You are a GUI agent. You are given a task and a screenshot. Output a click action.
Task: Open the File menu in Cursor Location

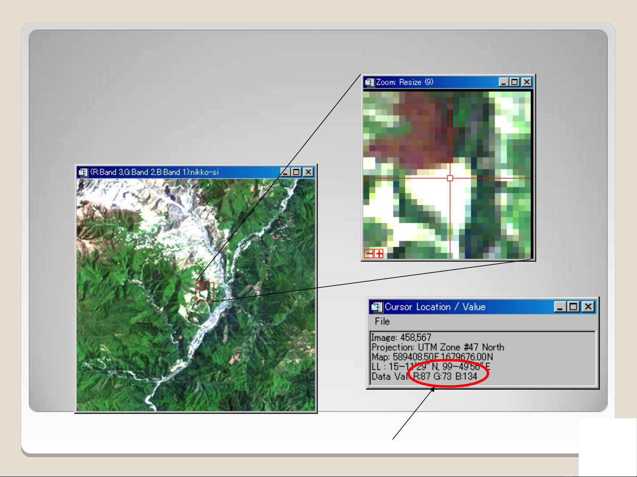click(382, 321)
